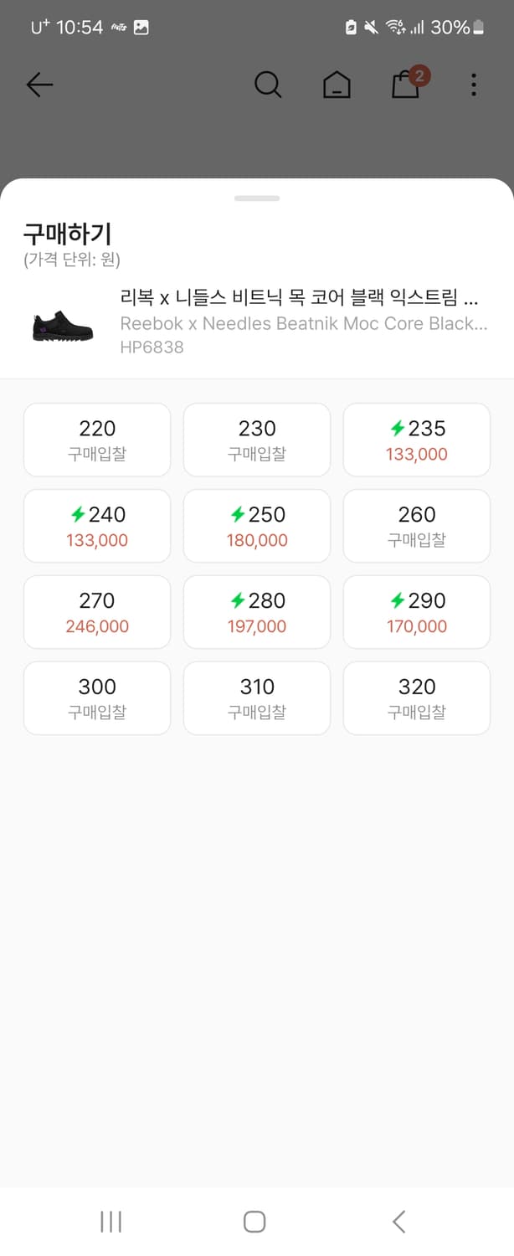Go back using the top-left arrow
Viewport: 514px width, 1256px height.
tap(39, 85)
